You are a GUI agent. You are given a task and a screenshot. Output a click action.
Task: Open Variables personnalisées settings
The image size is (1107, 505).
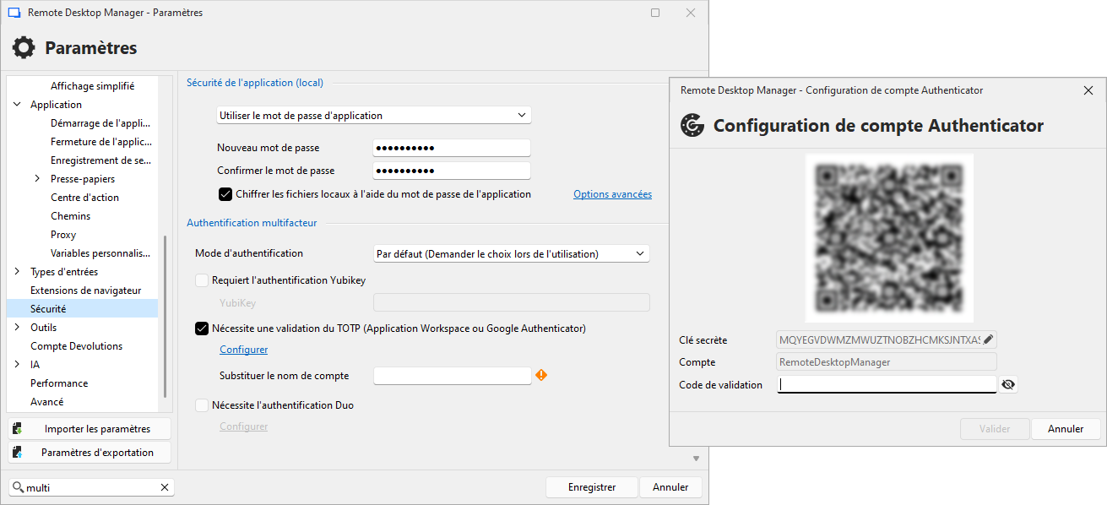point(101,253)
